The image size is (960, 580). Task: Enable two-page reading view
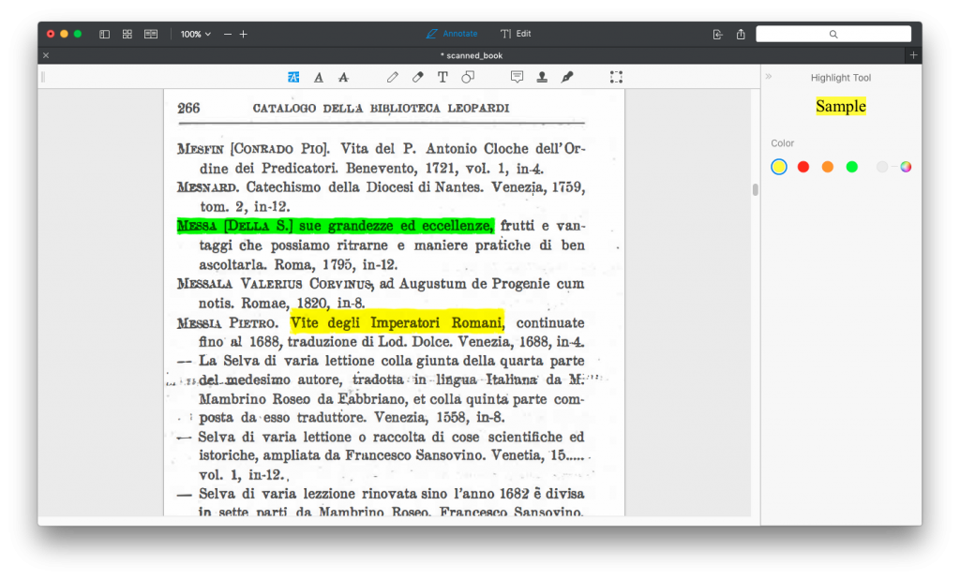tap(151, 34)
